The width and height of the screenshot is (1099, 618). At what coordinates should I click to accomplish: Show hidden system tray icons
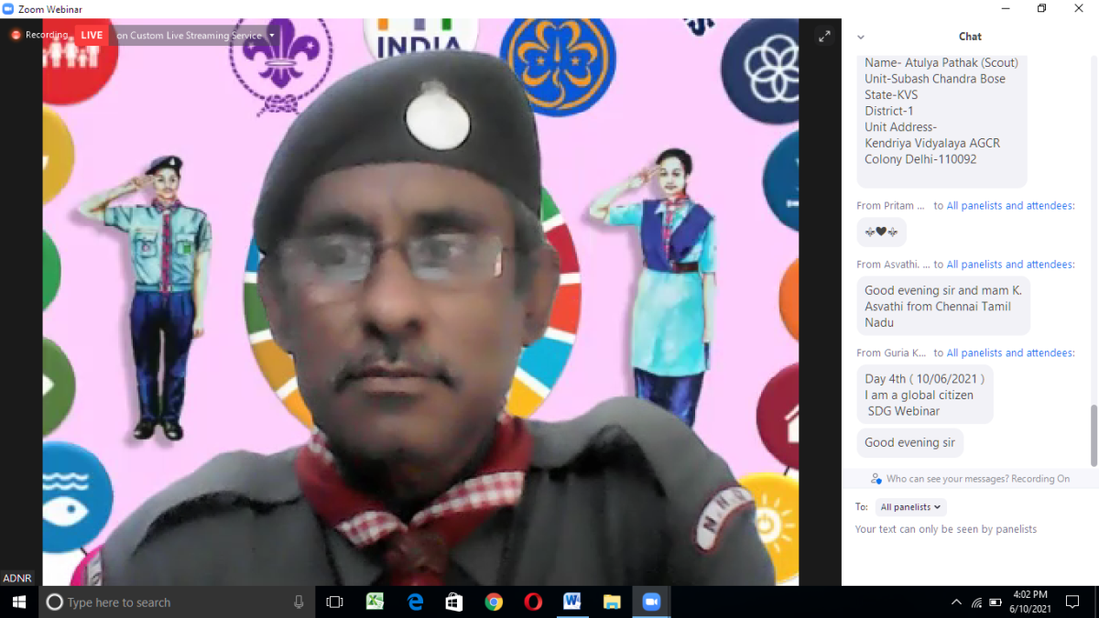956,602
